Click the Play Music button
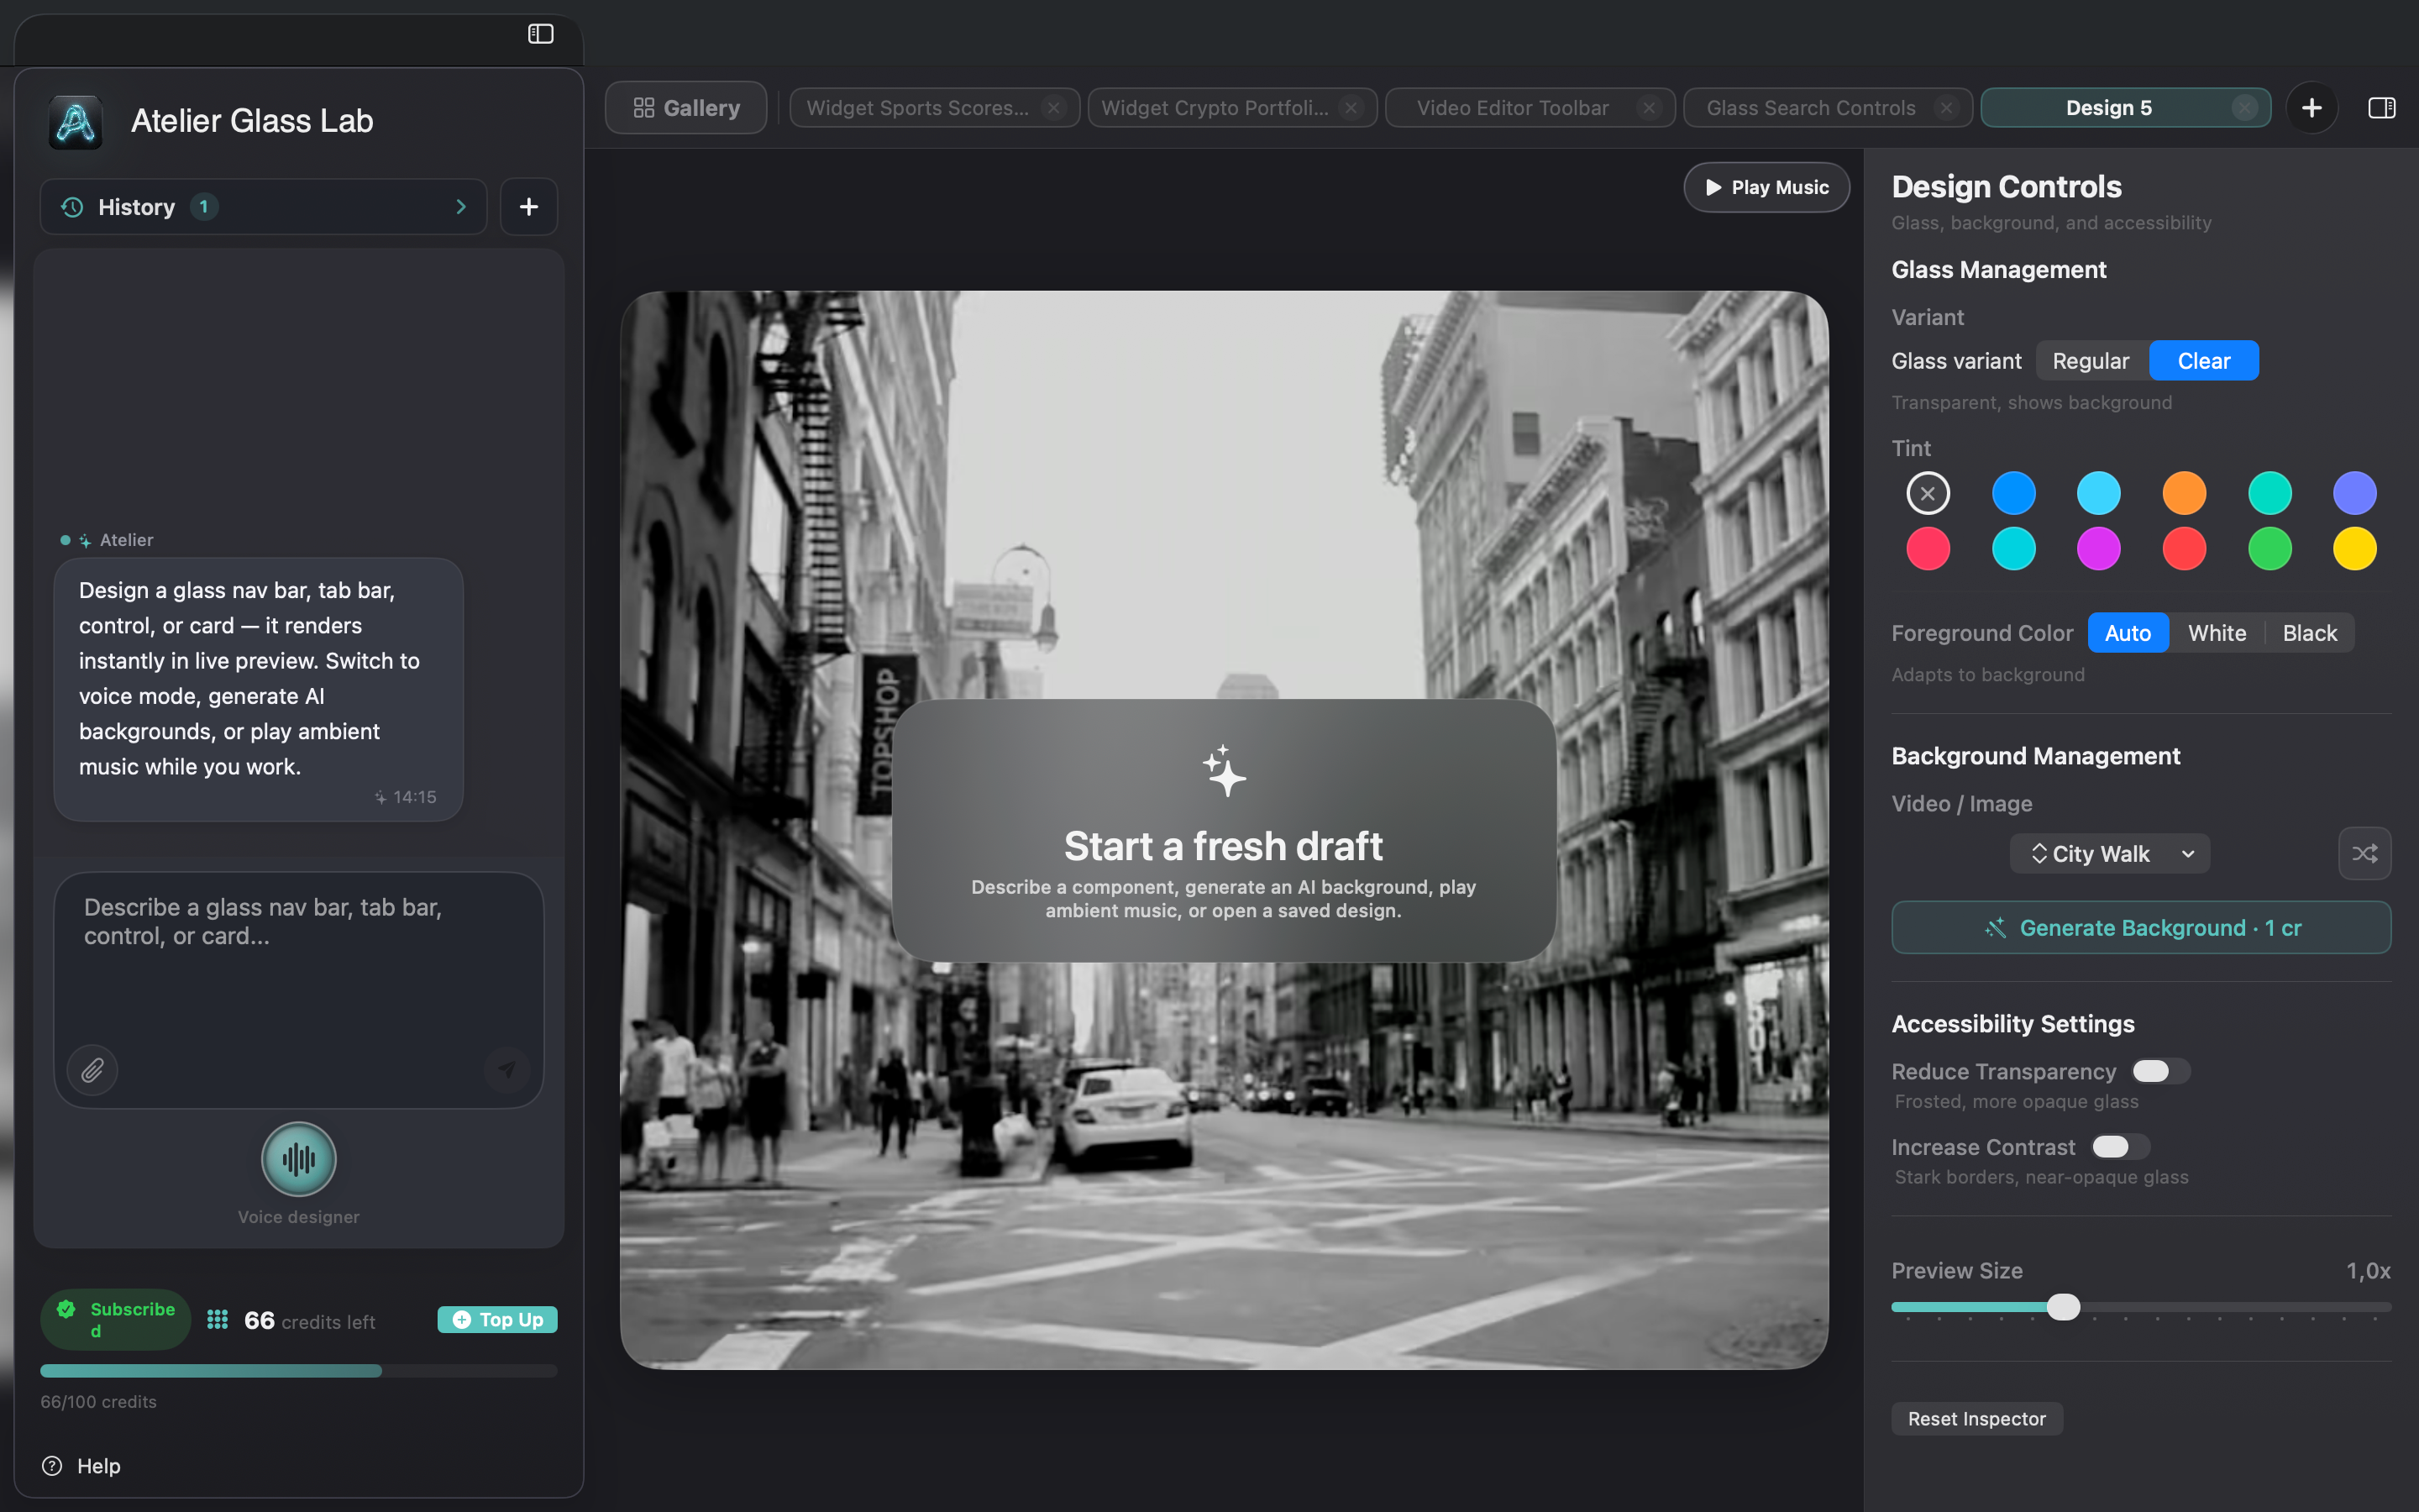Image resolution: width=2419 pixels, height=1512 pixels. click(x=1766, y=187)
